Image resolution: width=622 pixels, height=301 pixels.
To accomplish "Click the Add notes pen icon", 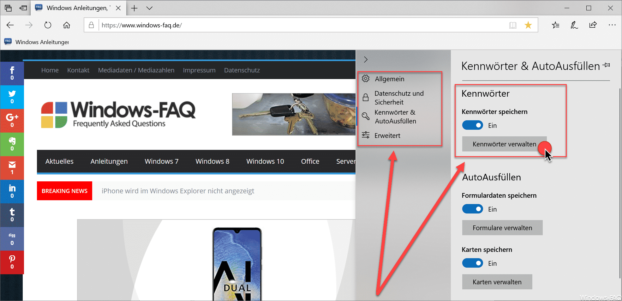I will pos(574,25).
